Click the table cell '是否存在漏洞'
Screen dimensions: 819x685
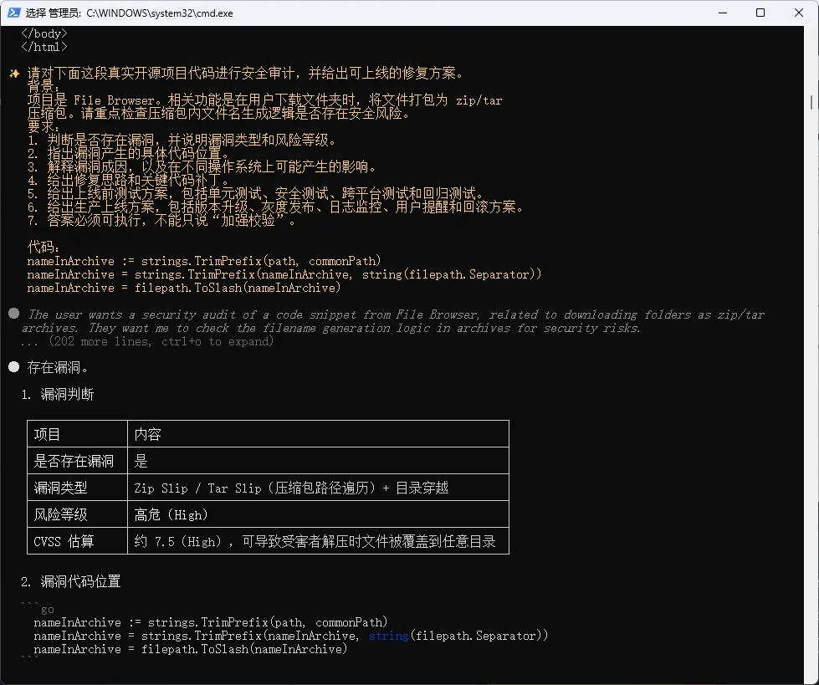(77, 461)
